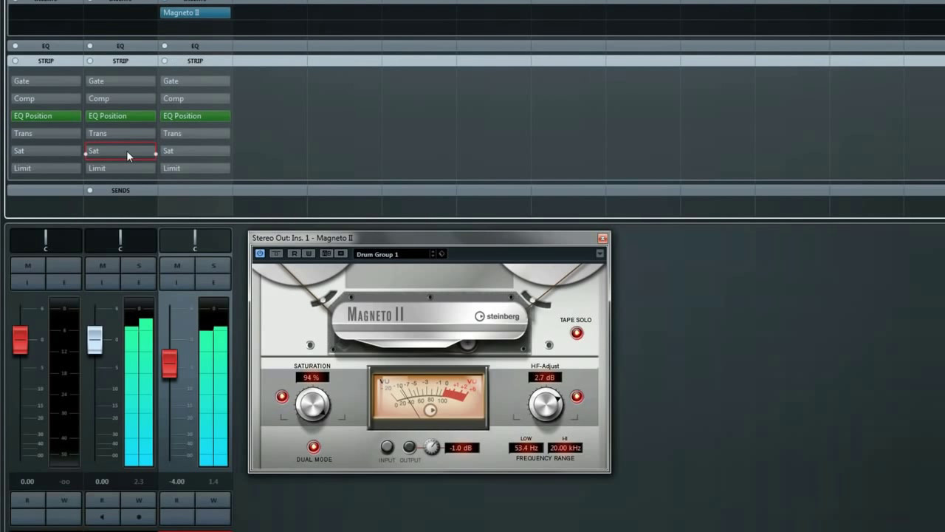Click Limit slot in third channel strip
Viewport: 945px width, 532px height.
(x=195, y=168)
